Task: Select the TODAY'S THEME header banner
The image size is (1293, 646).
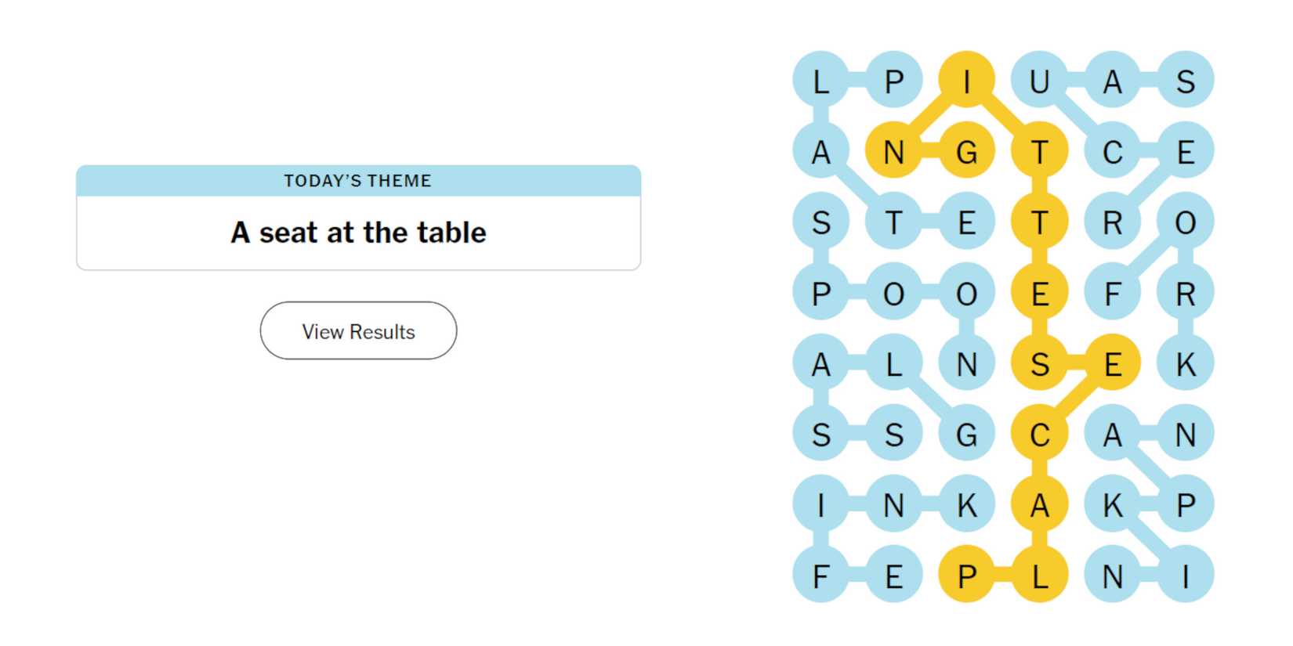Action: 357,180
